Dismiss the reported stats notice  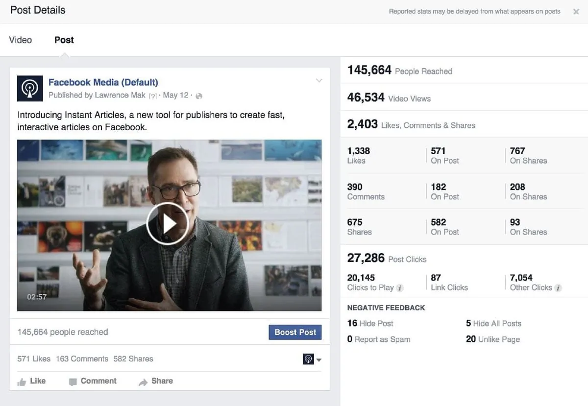(577, 11)
